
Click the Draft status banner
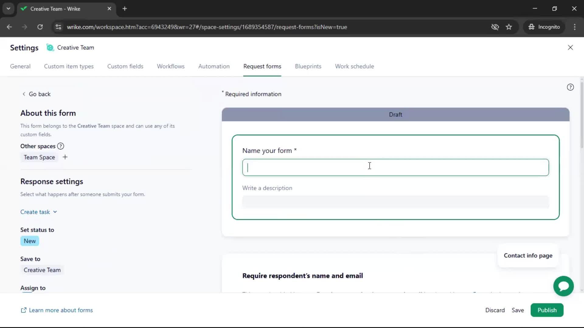(x=395, y=114)
